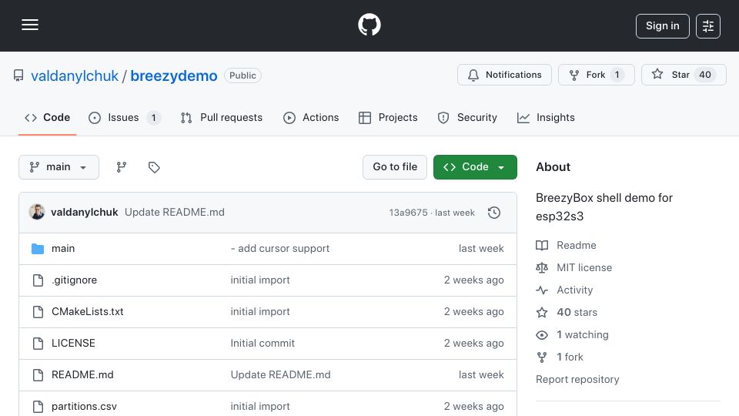Image resolution: width=739 pixels, height=416 pixels.
Task: Open the Activity link
Action: [574, 290]
